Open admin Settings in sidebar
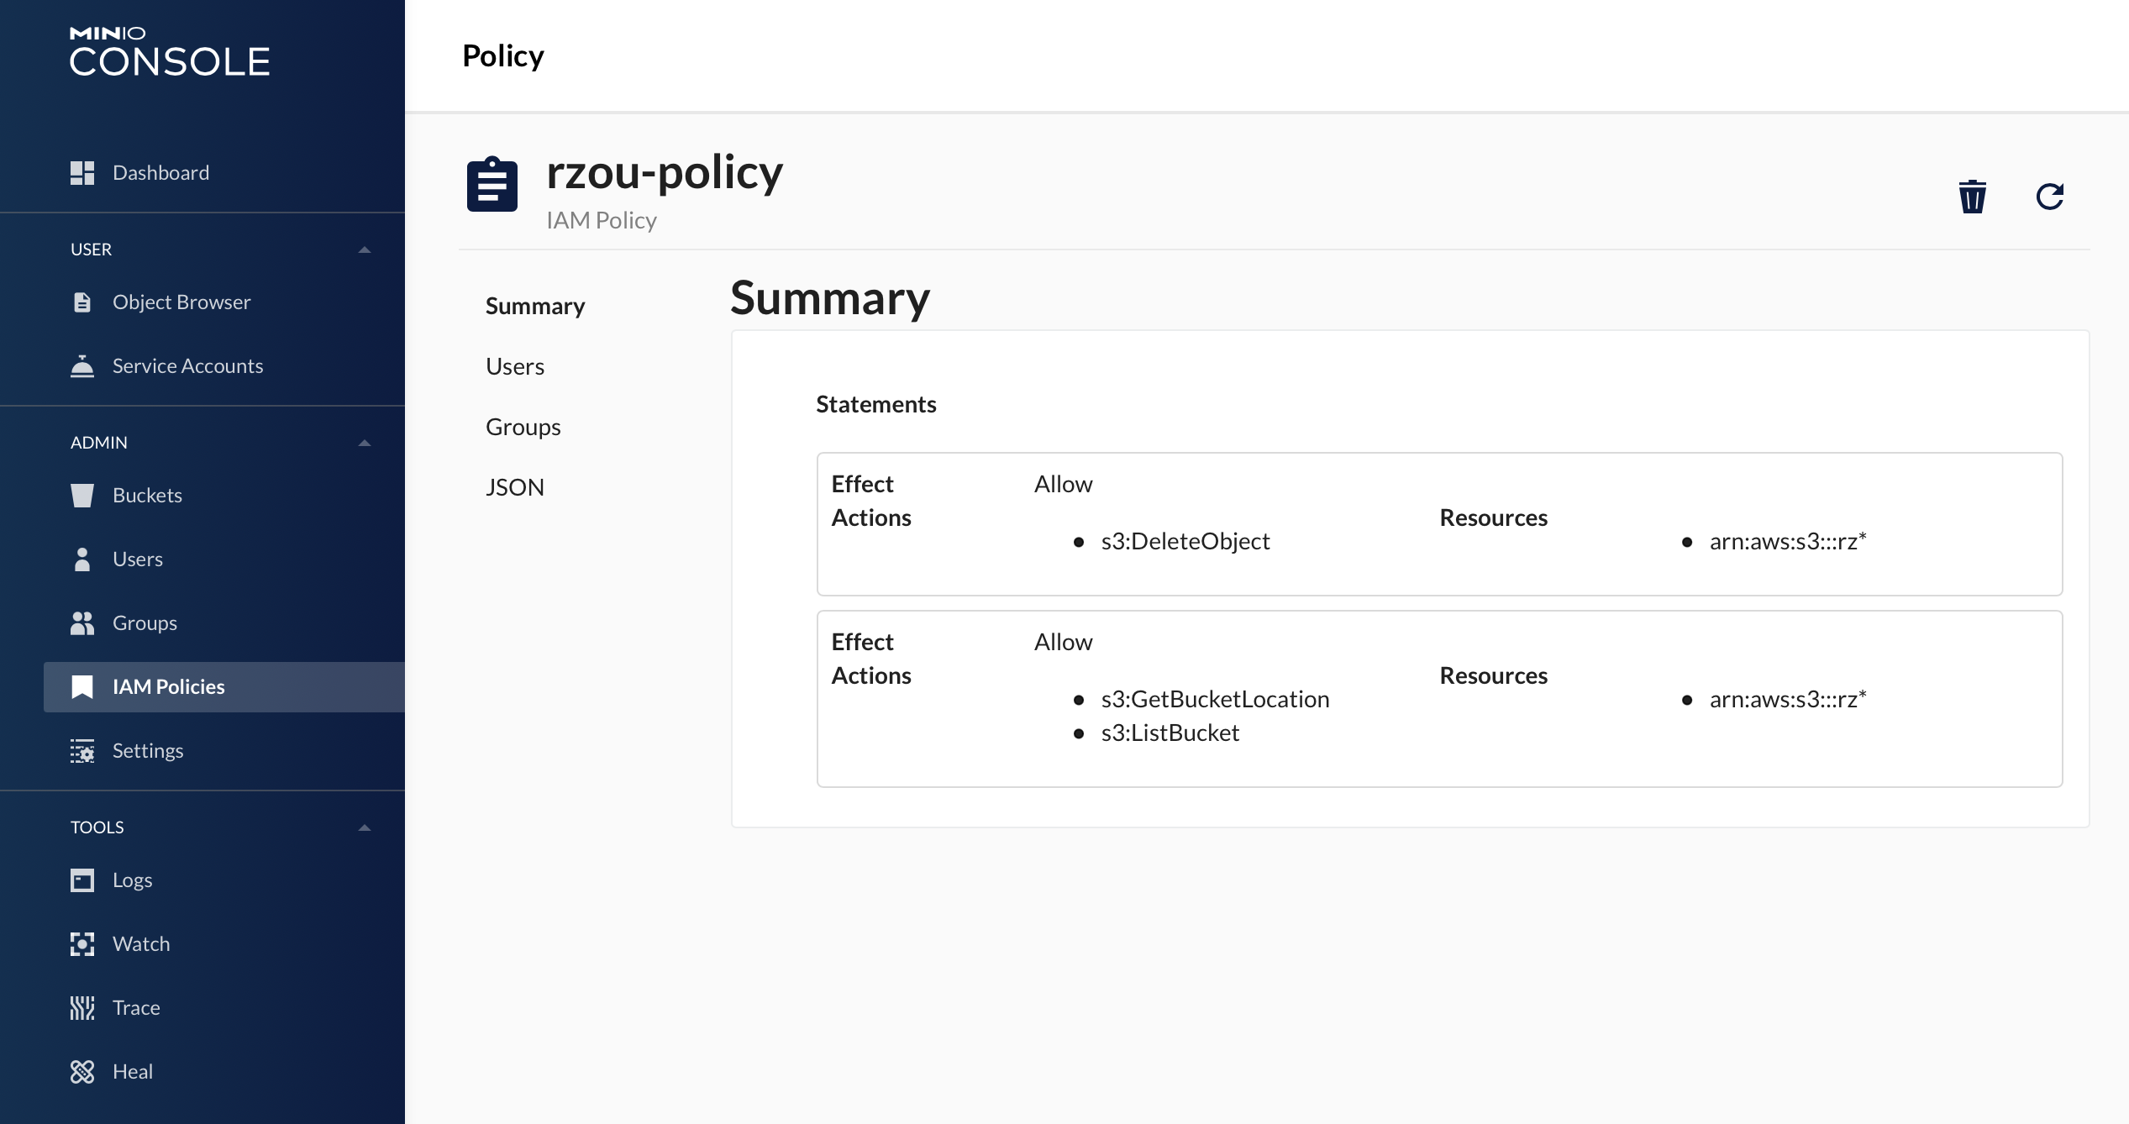This screenshot has width=2129, height=1124. 147,751
